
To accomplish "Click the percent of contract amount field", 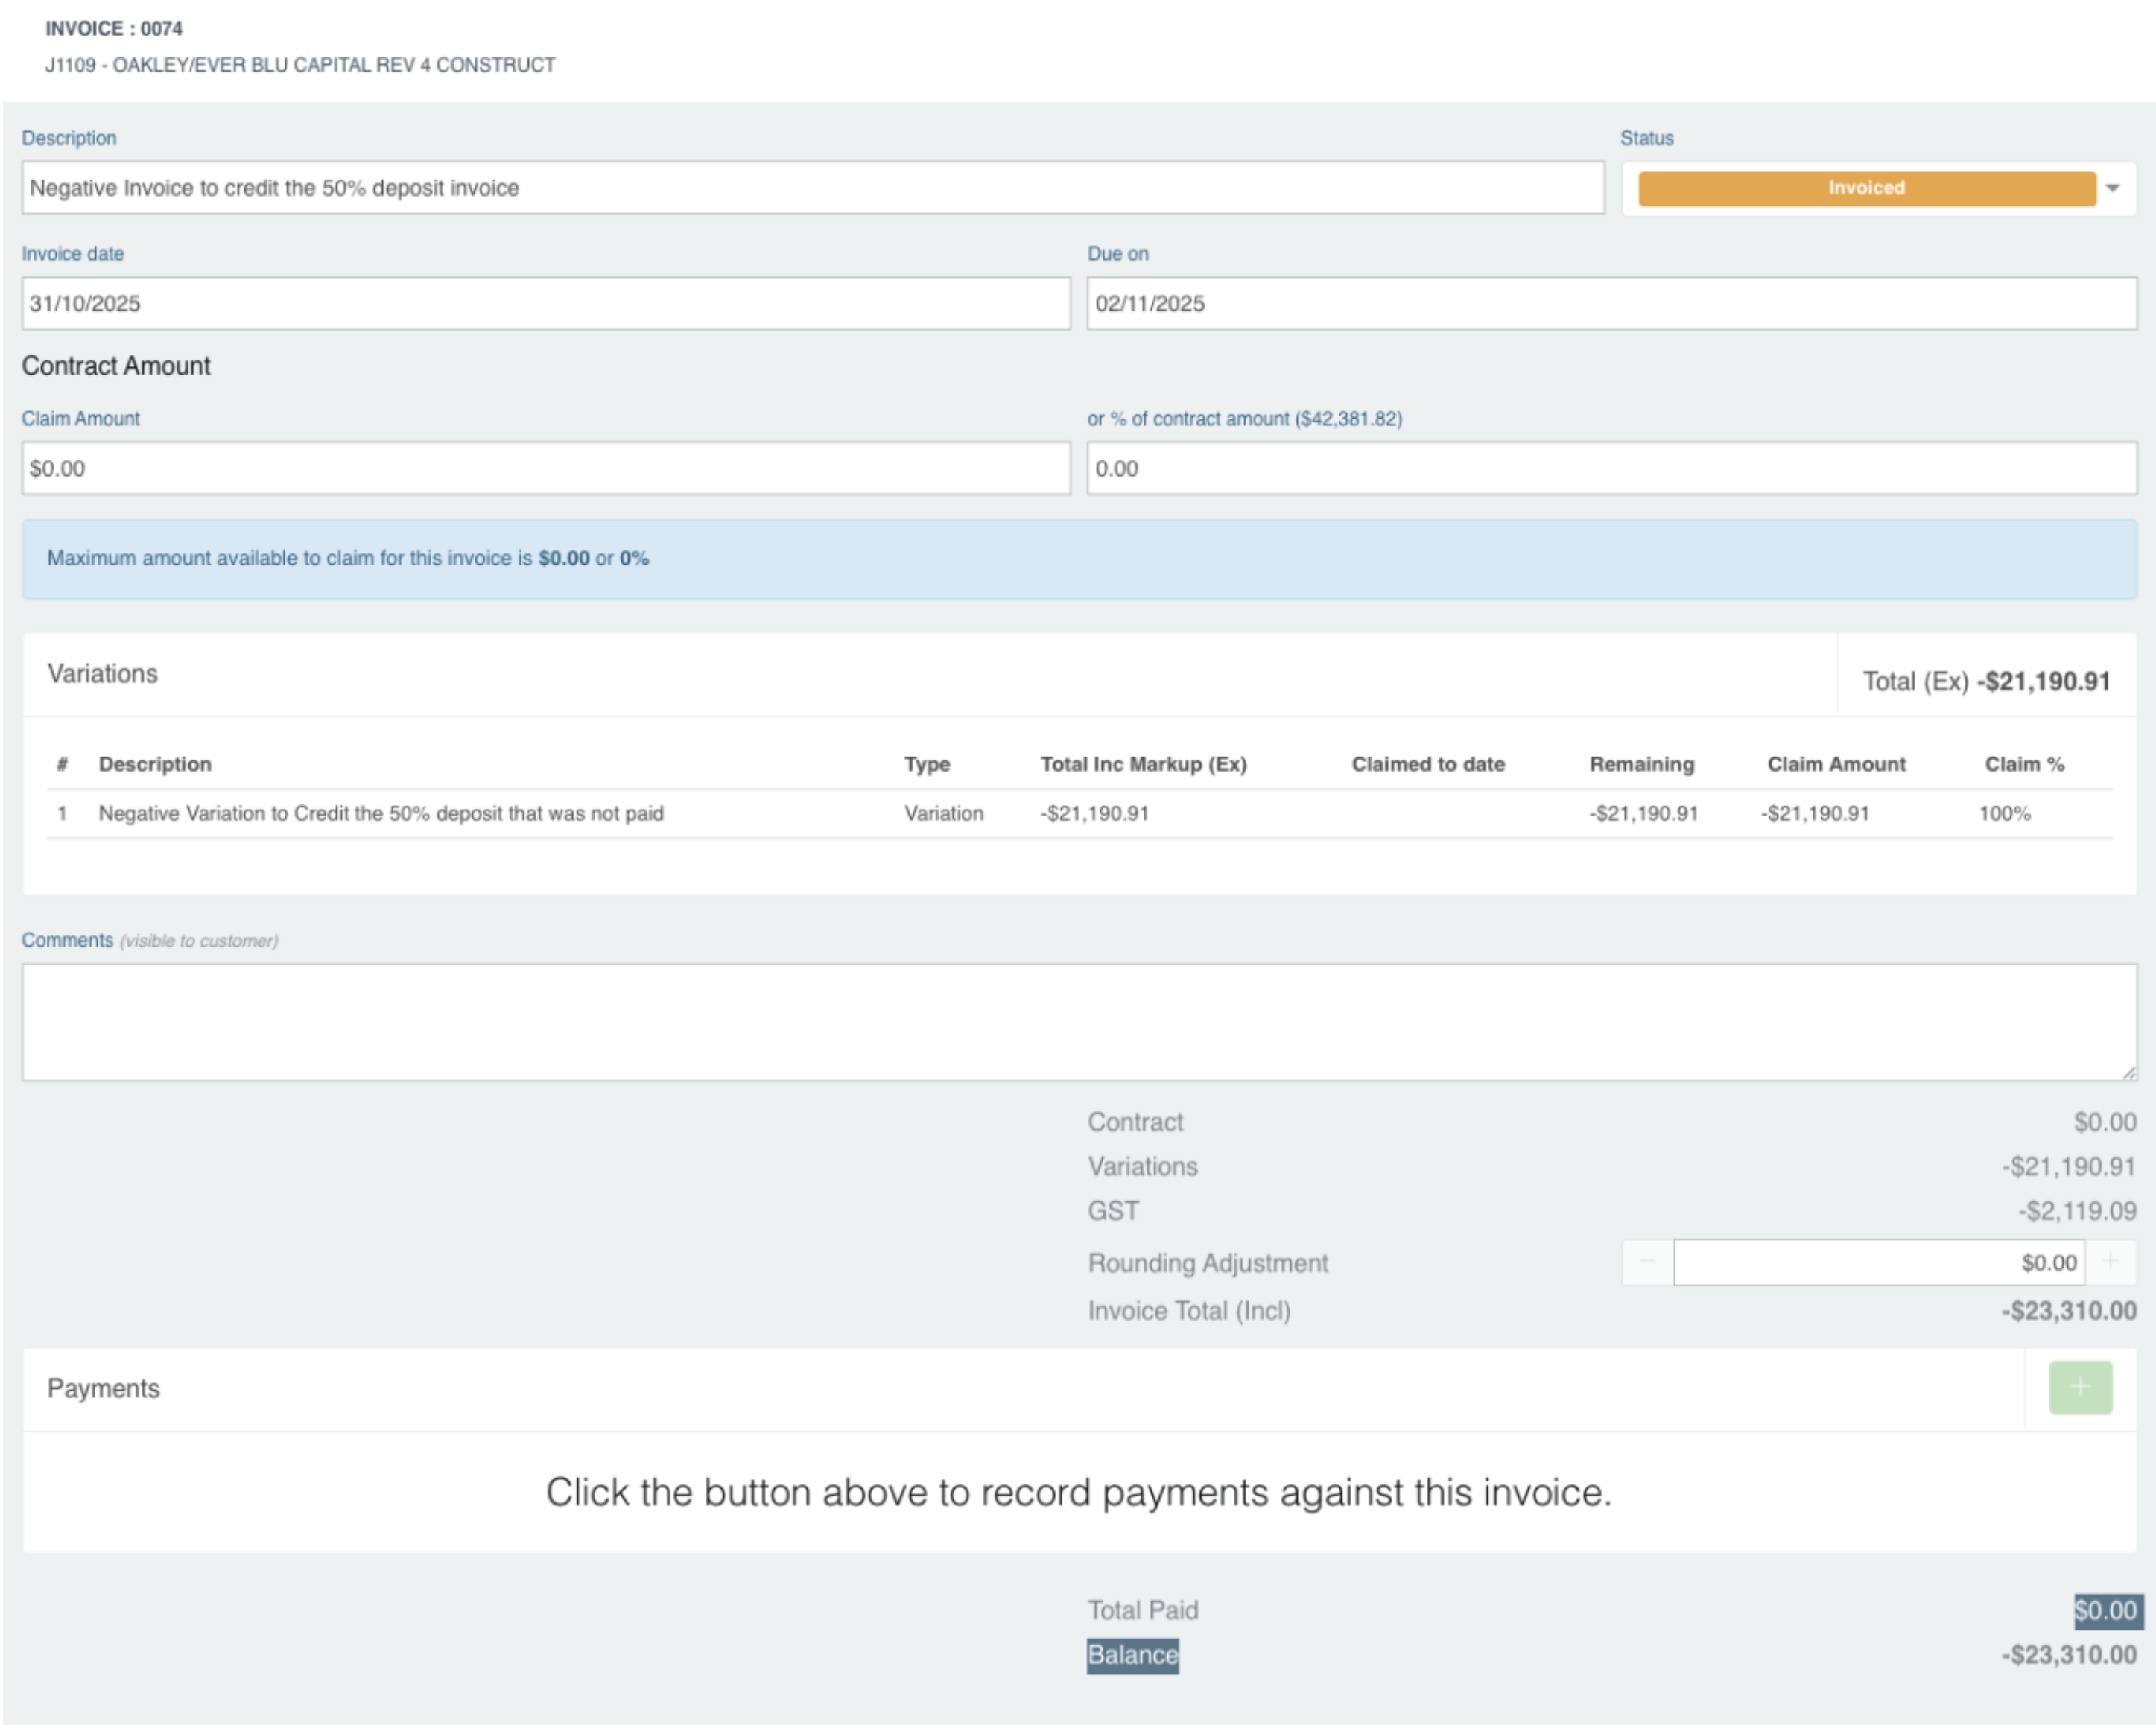I will click(1611, 469).
